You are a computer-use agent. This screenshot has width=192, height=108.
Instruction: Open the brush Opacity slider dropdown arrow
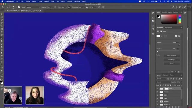[52, 7]
